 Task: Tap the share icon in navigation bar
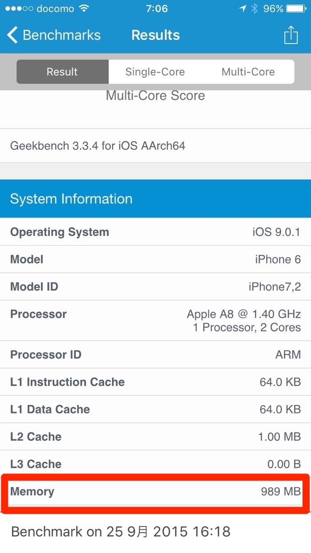pos(291,35)
